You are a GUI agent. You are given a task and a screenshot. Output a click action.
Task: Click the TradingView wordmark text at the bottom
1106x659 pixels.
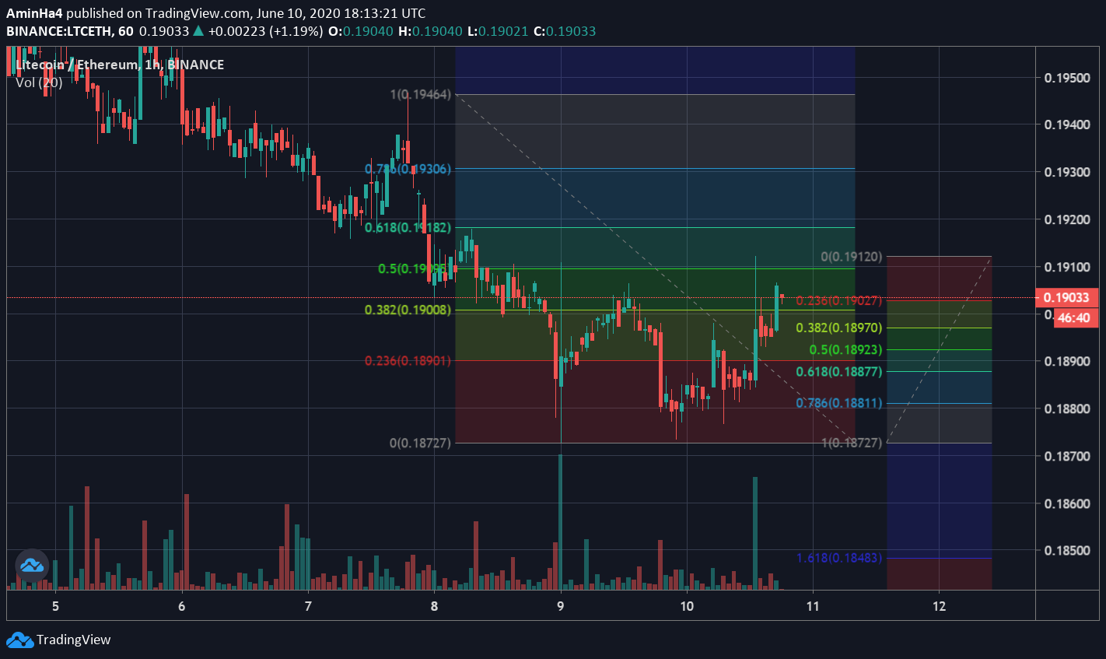click(74, 640)
